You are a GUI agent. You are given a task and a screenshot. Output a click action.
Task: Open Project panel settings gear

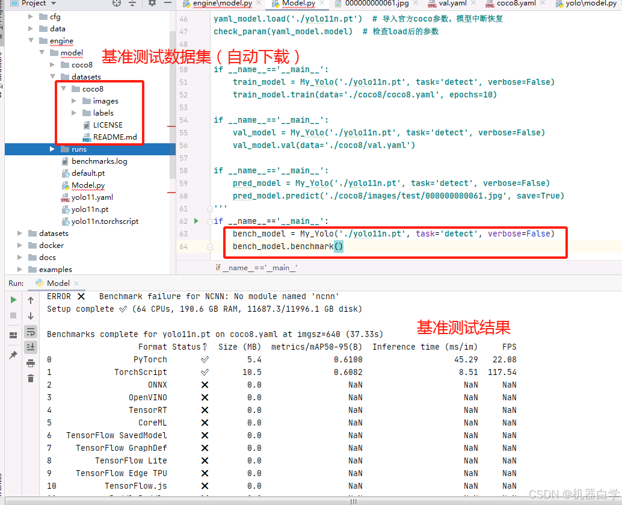click(152, 3)
